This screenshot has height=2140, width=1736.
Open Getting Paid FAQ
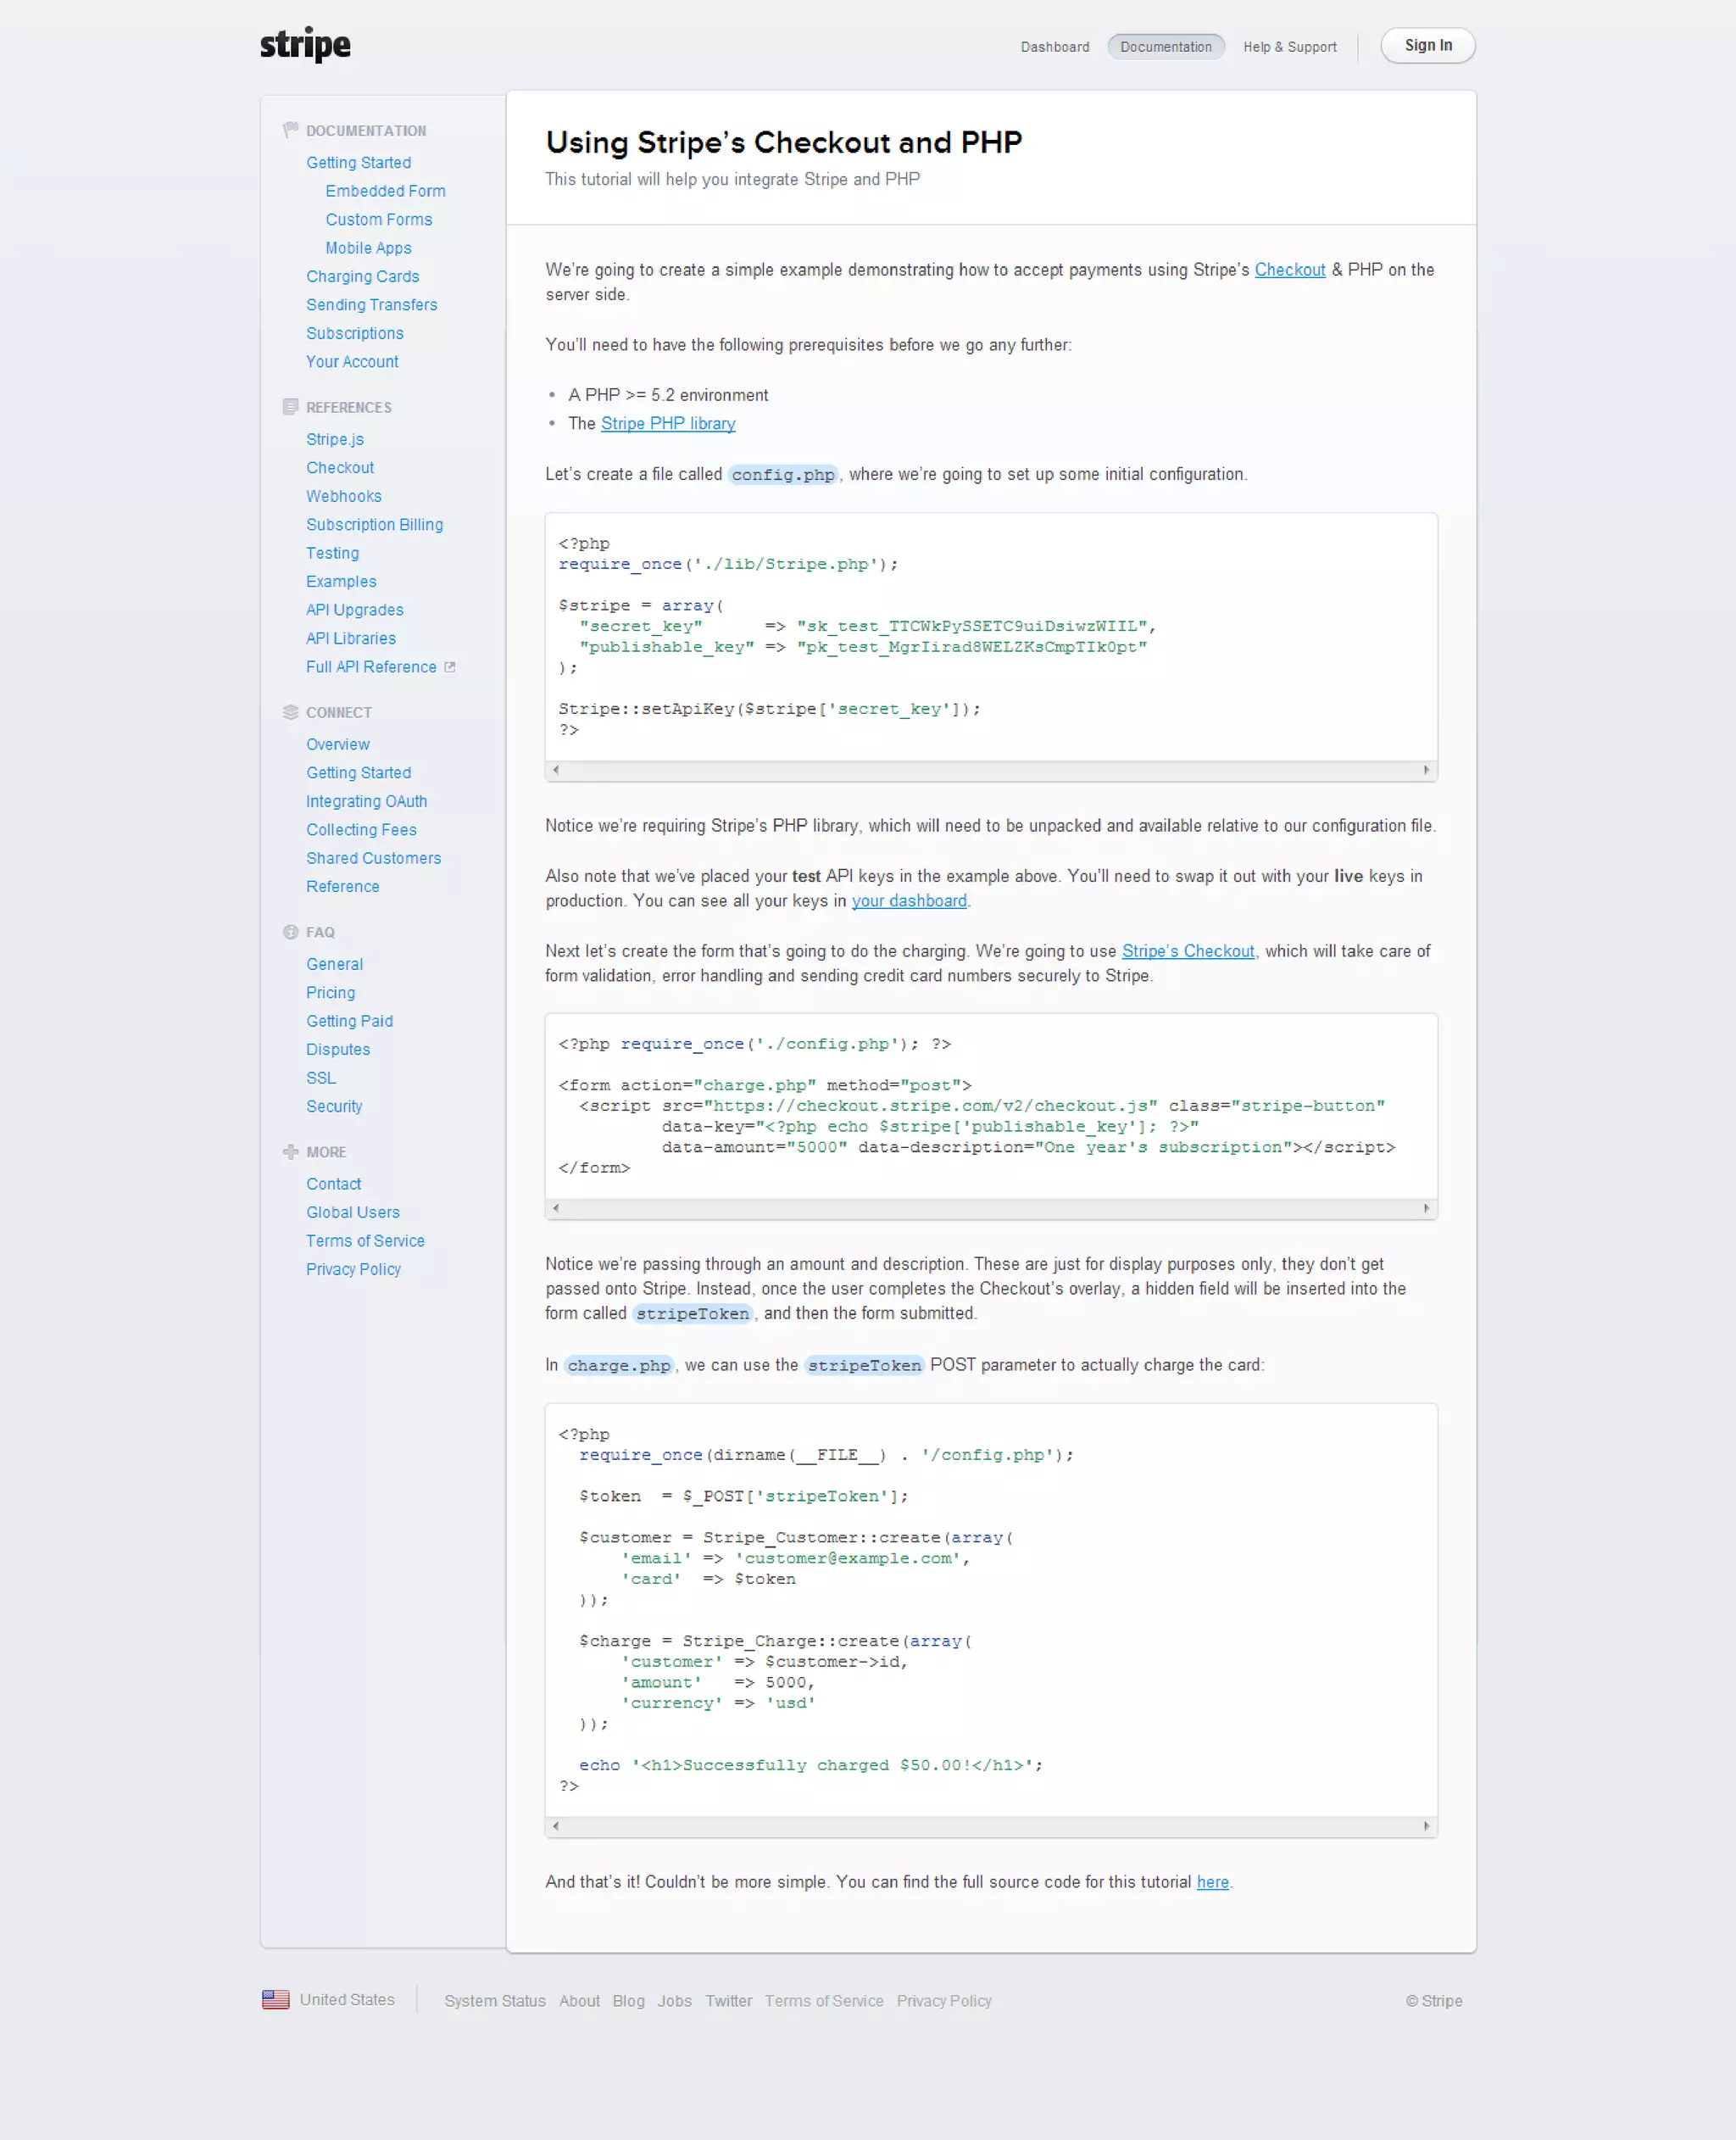pos(349,1022)
